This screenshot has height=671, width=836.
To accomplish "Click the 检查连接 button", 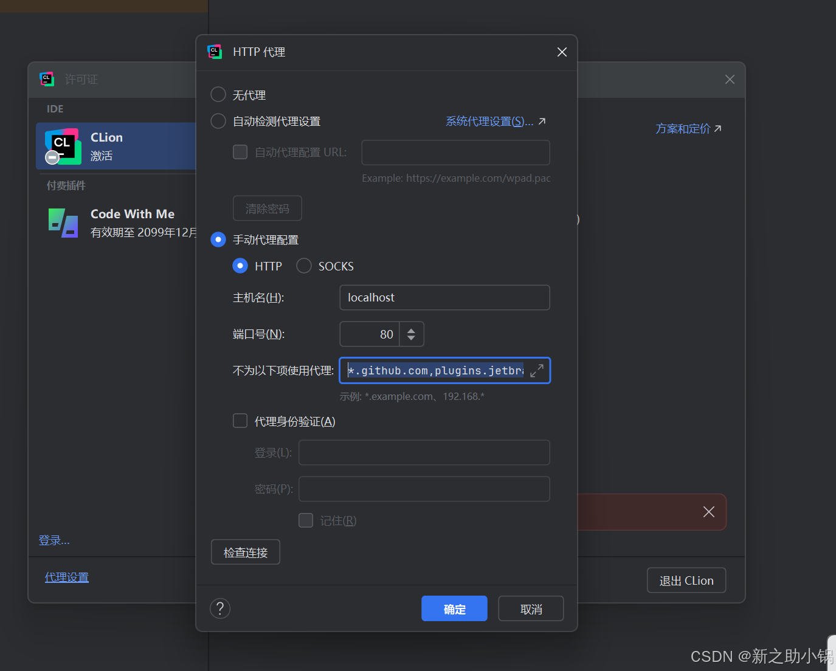I will (246, 552).
